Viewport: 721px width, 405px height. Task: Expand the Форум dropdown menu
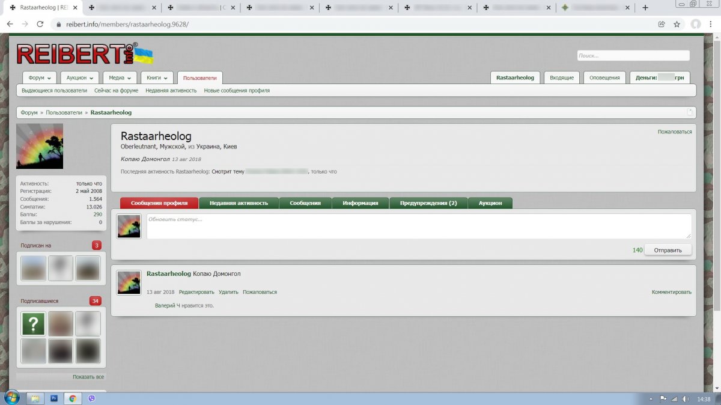pyautogui.click(x=40, y=78)
